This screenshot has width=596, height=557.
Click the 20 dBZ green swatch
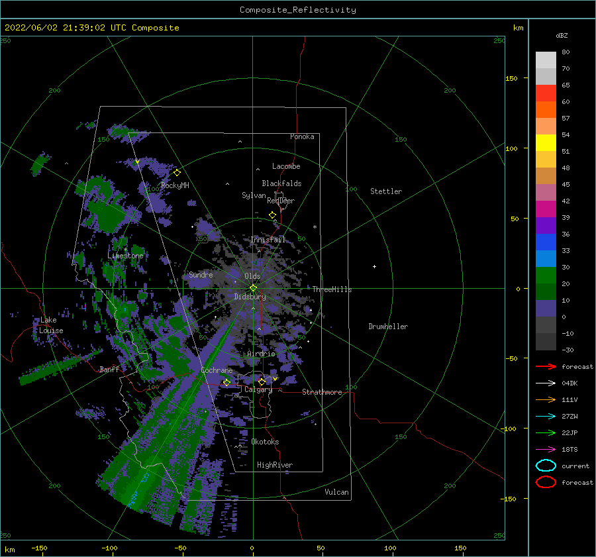click(546, 291)
